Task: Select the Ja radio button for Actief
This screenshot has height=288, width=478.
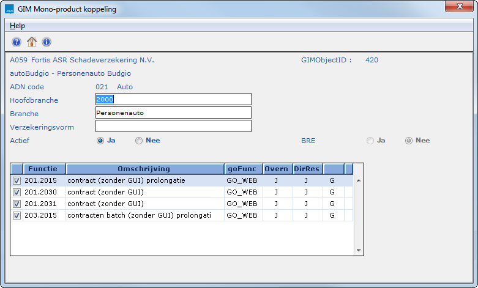Action: [x=100, y=141]
